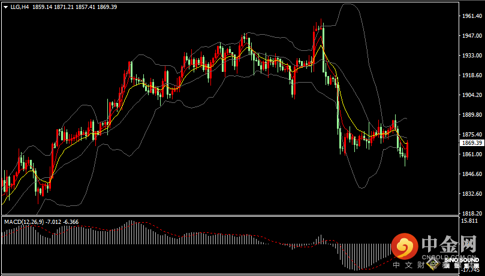Click the 1889.80 price axis label
Image resolution: width=485 pixels, height=276 pixels.
(x=472, y=115)
